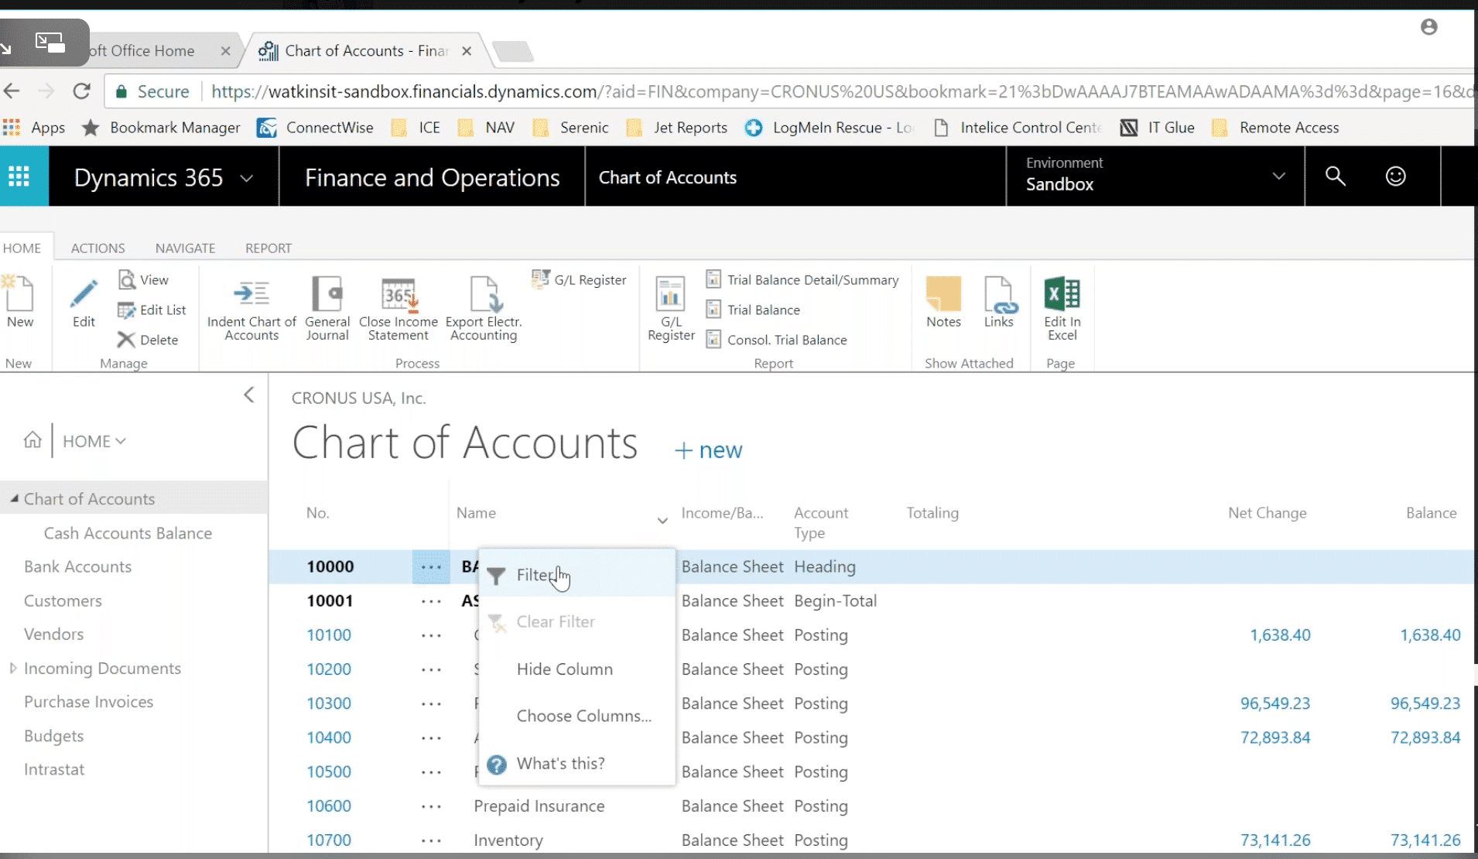The image size is (1478, 859).
Task: Go to Customers in sidebar
Action: tap(63, 601)
